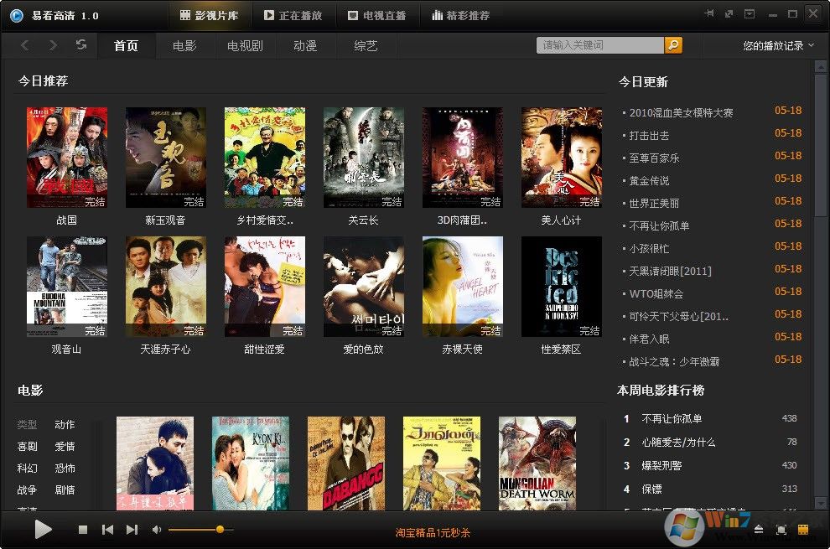Open the DABANGG movie poster
The height and width of the screenshot is (549, 830).
point(346,464)
